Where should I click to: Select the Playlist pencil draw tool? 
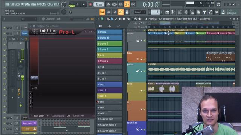(108, 19)
